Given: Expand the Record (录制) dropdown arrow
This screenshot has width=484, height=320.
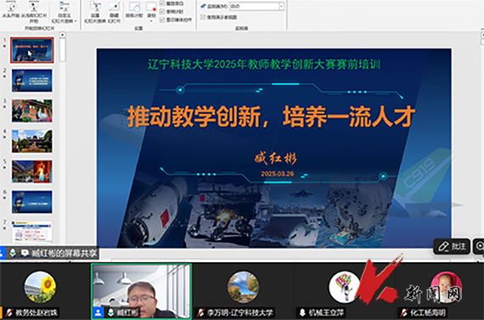Looking at the screenshot, I should pyautogui.click(x=151, y=21).
